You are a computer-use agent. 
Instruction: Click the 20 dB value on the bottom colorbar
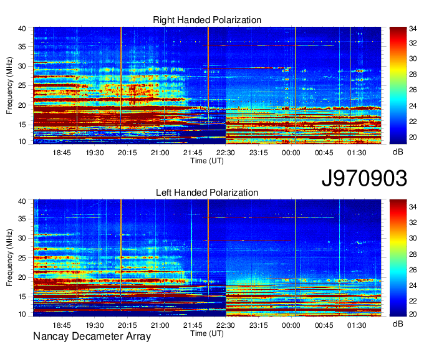[x=413, y=313]
